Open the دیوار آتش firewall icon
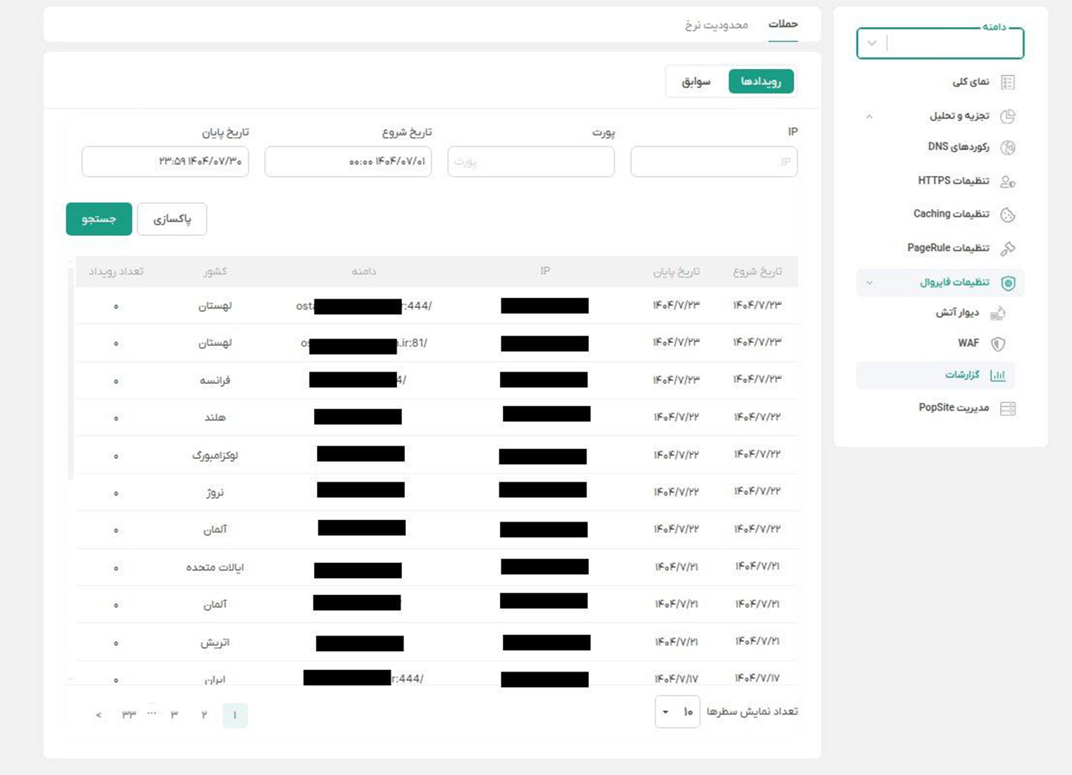This screenshot has height=775, width=1072. point(998,313)
